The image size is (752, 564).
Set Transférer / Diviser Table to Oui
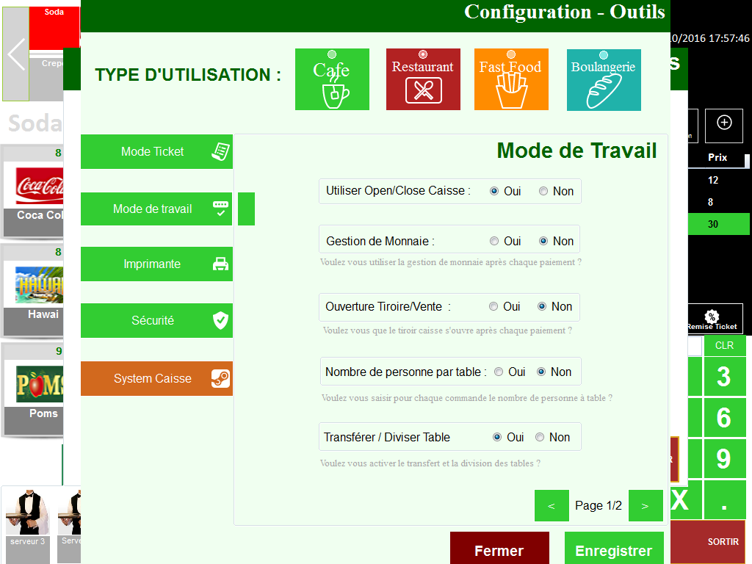pos(497,437)
